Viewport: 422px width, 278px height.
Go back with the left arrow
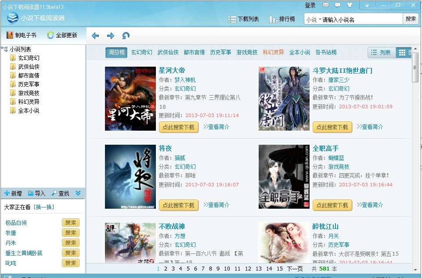[x=95, y=36]
